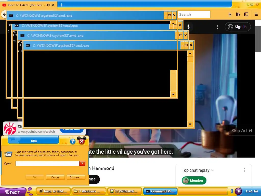
Task: Toggle the browser sidebar icon
Action: 246,14
